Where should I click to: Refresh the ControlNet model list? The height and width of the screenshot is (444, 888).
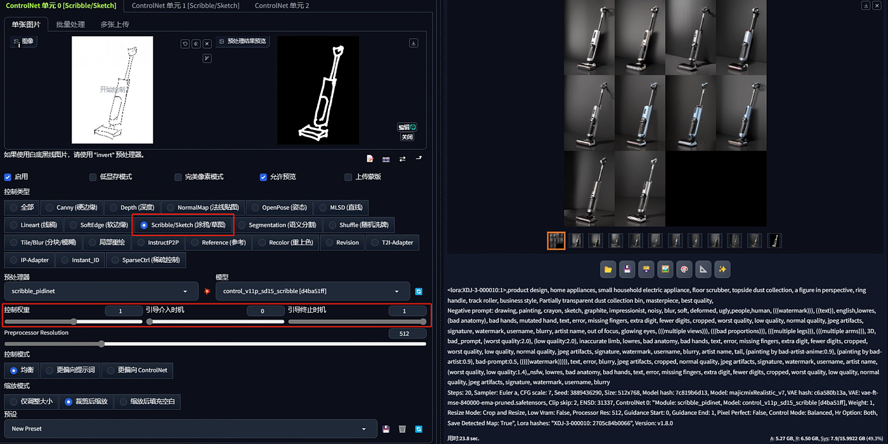point(419,291)
